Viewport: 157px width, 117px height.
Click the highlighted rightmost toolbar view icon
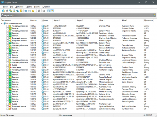point(52,11)
